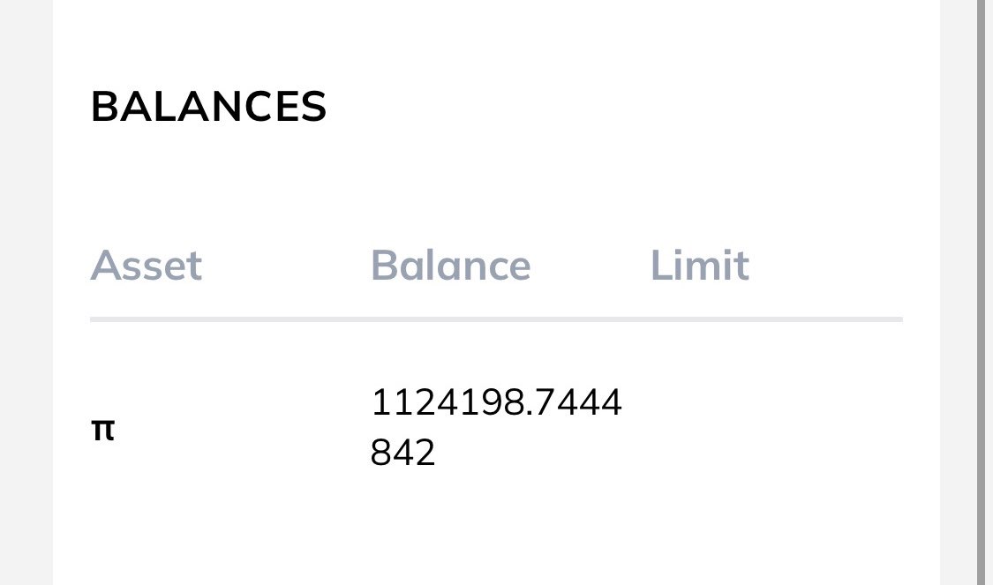Screen dimensions: 993x585
Task: Click the Asset column header
Action: tap(146, 266)
